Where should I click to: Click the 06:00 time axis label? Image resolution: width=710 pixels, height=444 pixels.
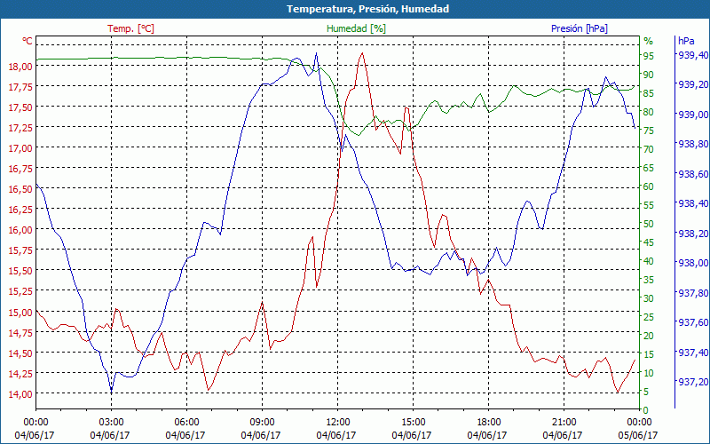pyautogui.click(x=186, y=423)
